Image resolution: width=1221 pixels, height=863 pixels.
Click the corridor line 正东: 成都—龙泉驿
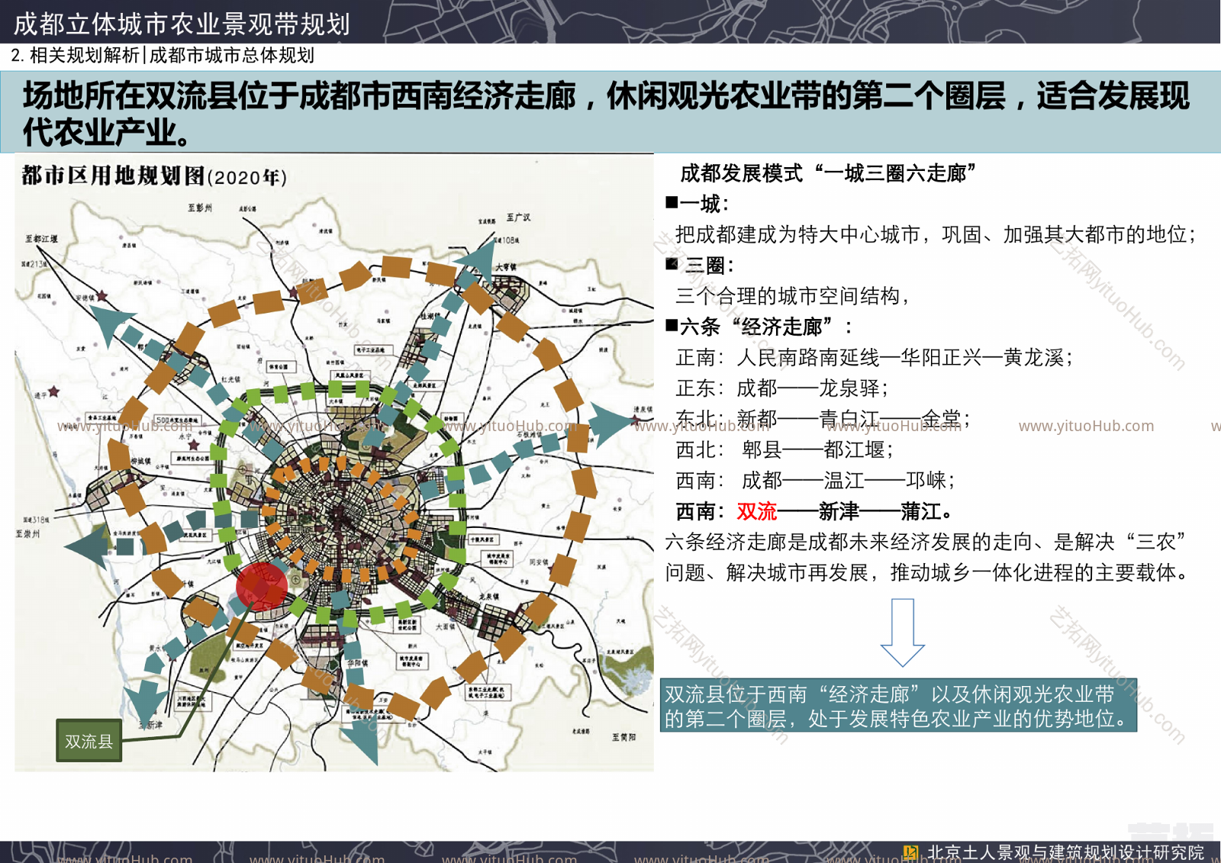point(782,388)
